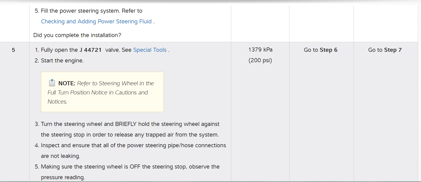Click step number 5 in left column
Screen dimensions: 421x182
coord(13,50)
